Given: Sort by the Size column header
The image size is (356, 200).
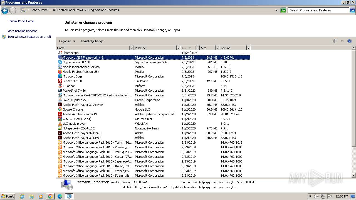Looking at the screenshot, I should click(208, 48).
